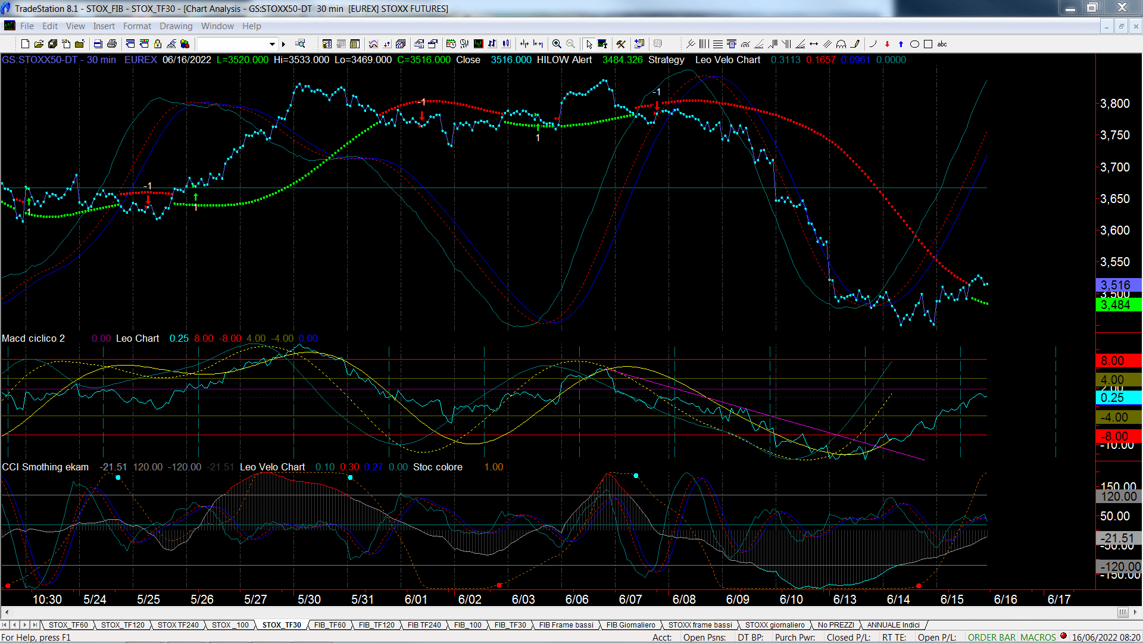Screen dimensions: 1143x643
Task: Click the horizontal scrollbar left arrow
Action: (7, 612)
